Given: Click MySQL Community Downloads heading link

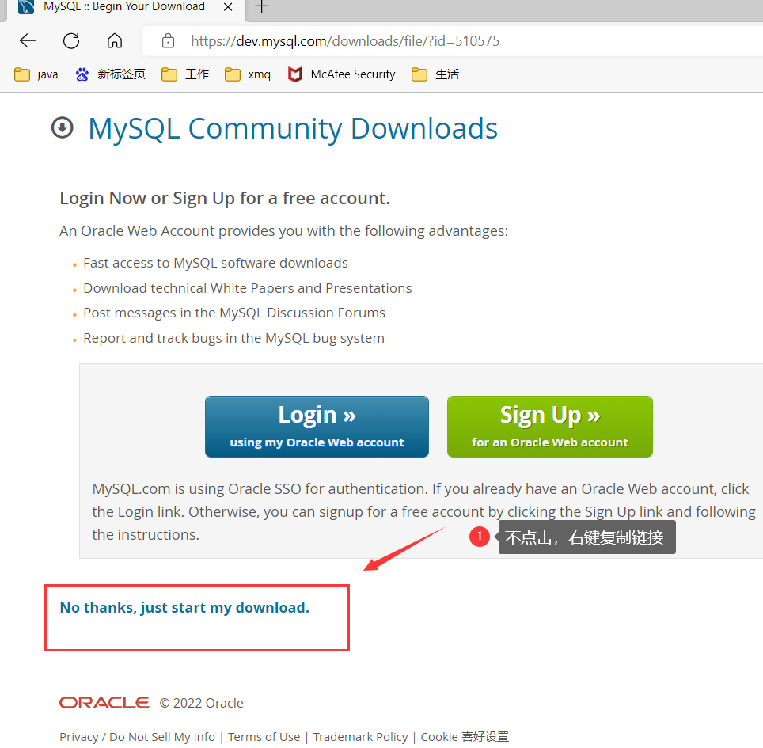Looking at the screenshot, I should pos(292,128).
